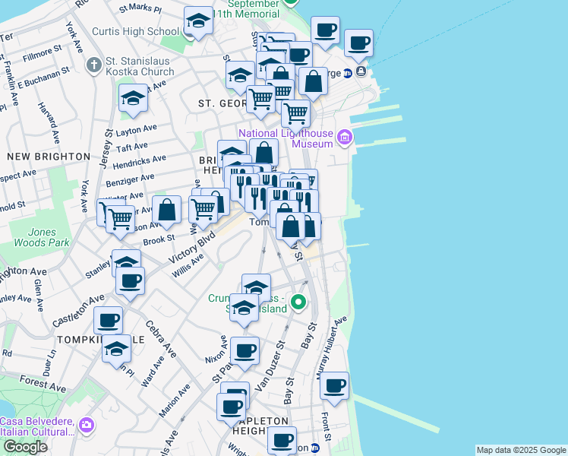The width and height of the screenshot is (568, 456).
Task: Click the Cebra Ave street label
Action: click(161, 339)
